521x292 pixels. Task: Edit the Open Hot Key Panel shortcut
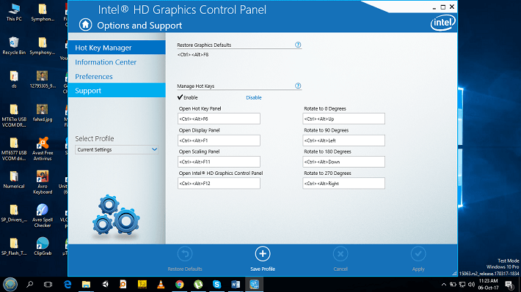(x=219, y=119)
